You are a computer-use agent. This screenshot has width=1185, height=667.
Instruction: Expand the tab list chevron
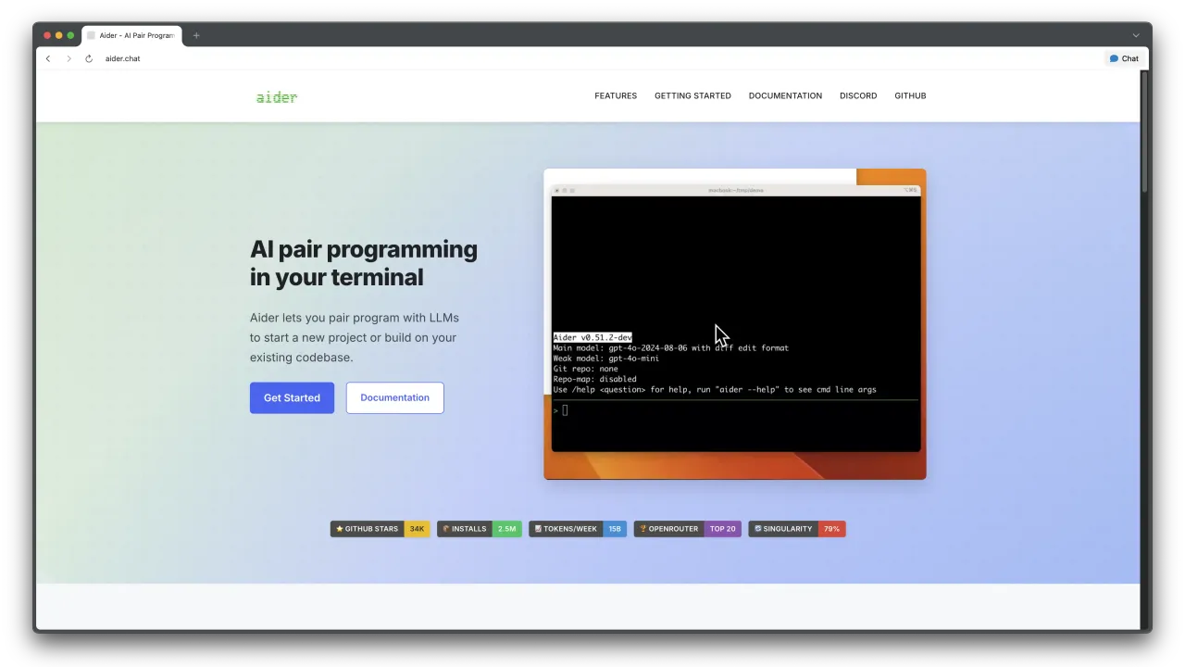point(1136,35)
